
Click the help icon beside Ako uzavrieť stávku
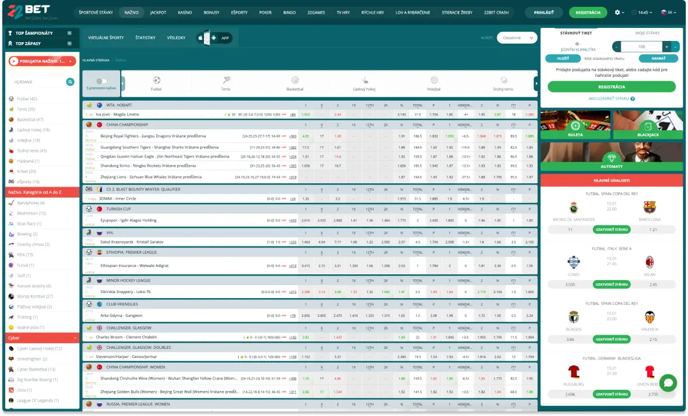[x=633, y=99]
